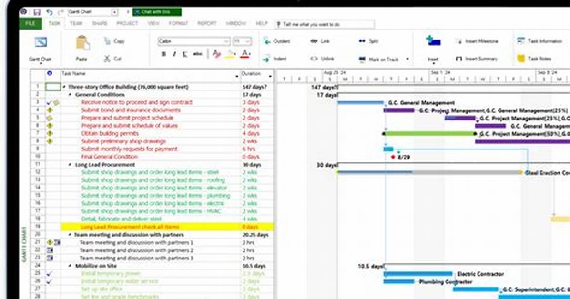Click the blue info indicator column header
The image size is (570, 299).
click(x=50, y=73)
